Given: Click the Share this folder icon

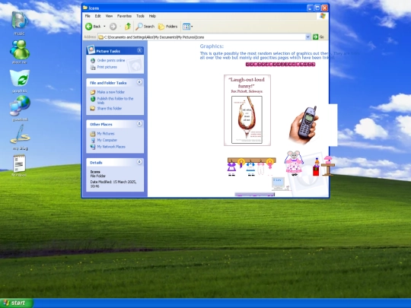Looking at the screenshot, I should coord(93,108).
